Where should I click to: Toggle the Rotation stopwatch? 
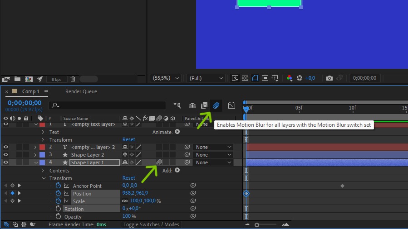58,209
